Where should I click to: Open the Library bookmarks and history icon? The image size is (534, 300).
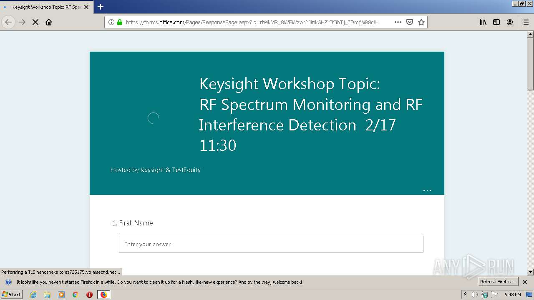(483, 22)
